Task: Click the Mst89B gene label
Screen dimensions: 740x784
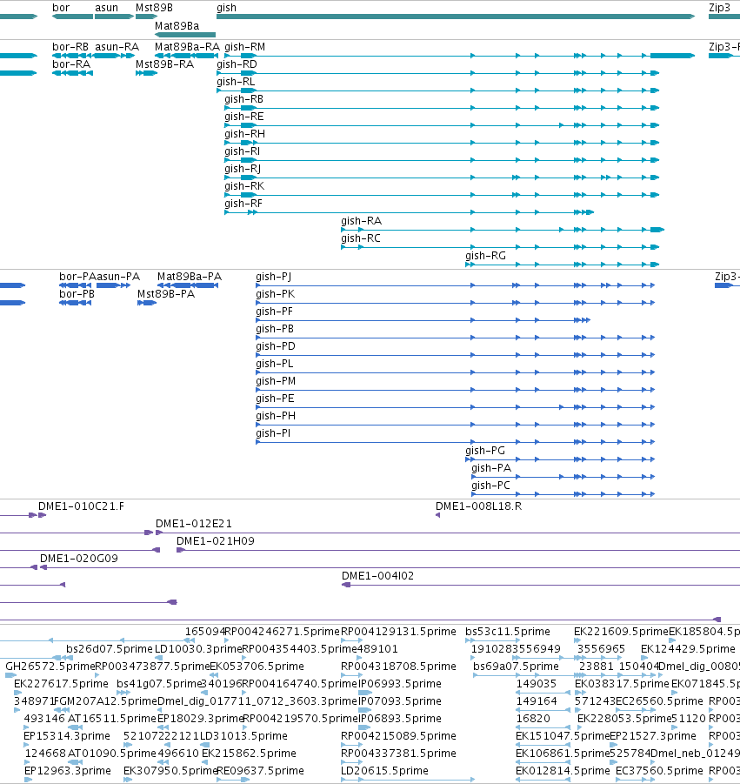Action: point(154,8)
